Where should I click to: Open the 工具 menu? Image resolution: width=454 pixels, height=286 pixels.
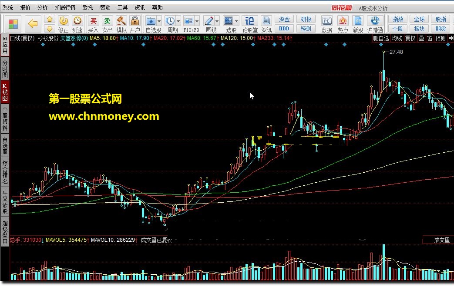tap(122, 7)
